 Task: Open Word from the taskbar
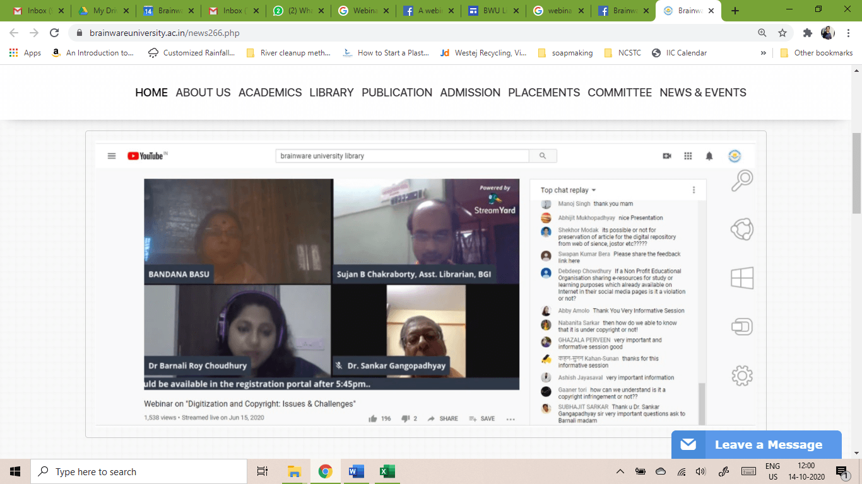356,471
